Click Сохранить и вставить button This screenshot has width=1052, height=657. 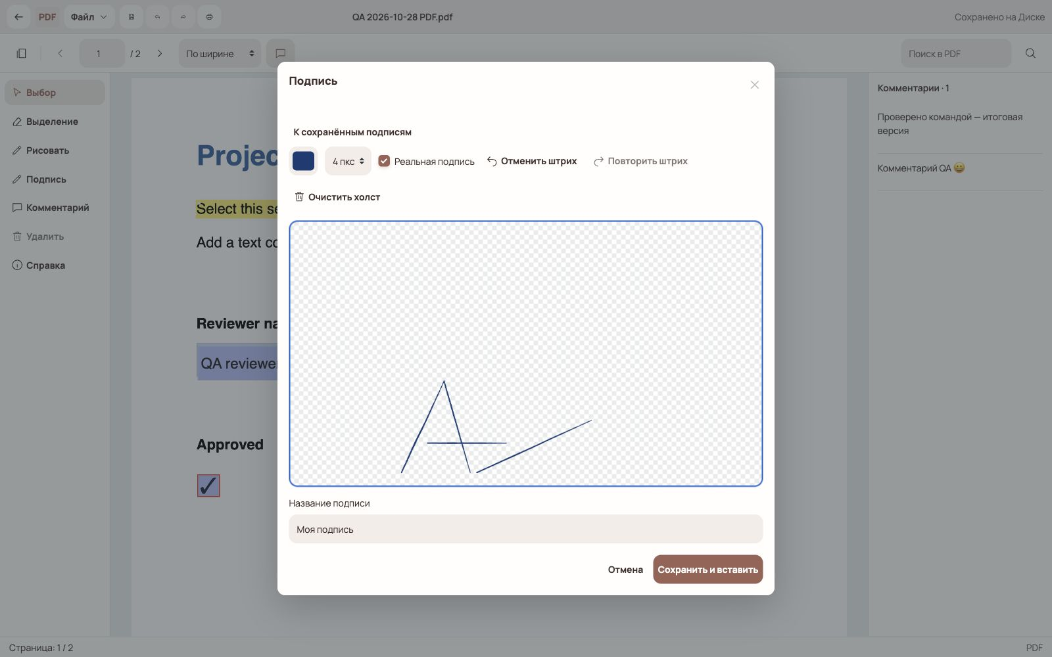coord(708,570)
